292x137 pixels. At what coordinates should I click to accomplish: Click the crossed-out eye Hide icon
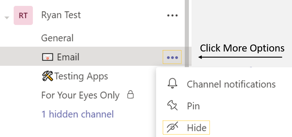(172, 128)
